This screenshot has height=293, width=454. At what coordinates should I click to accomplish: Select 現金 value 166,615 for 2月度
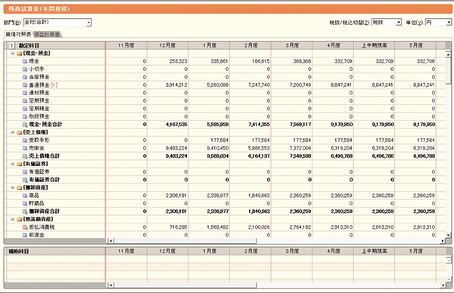260,61
